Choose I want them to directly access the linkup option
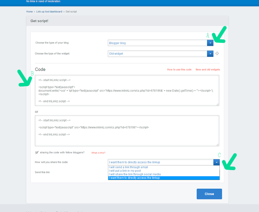259x212 pixels. pyautogui.click(x=164, y=178)
